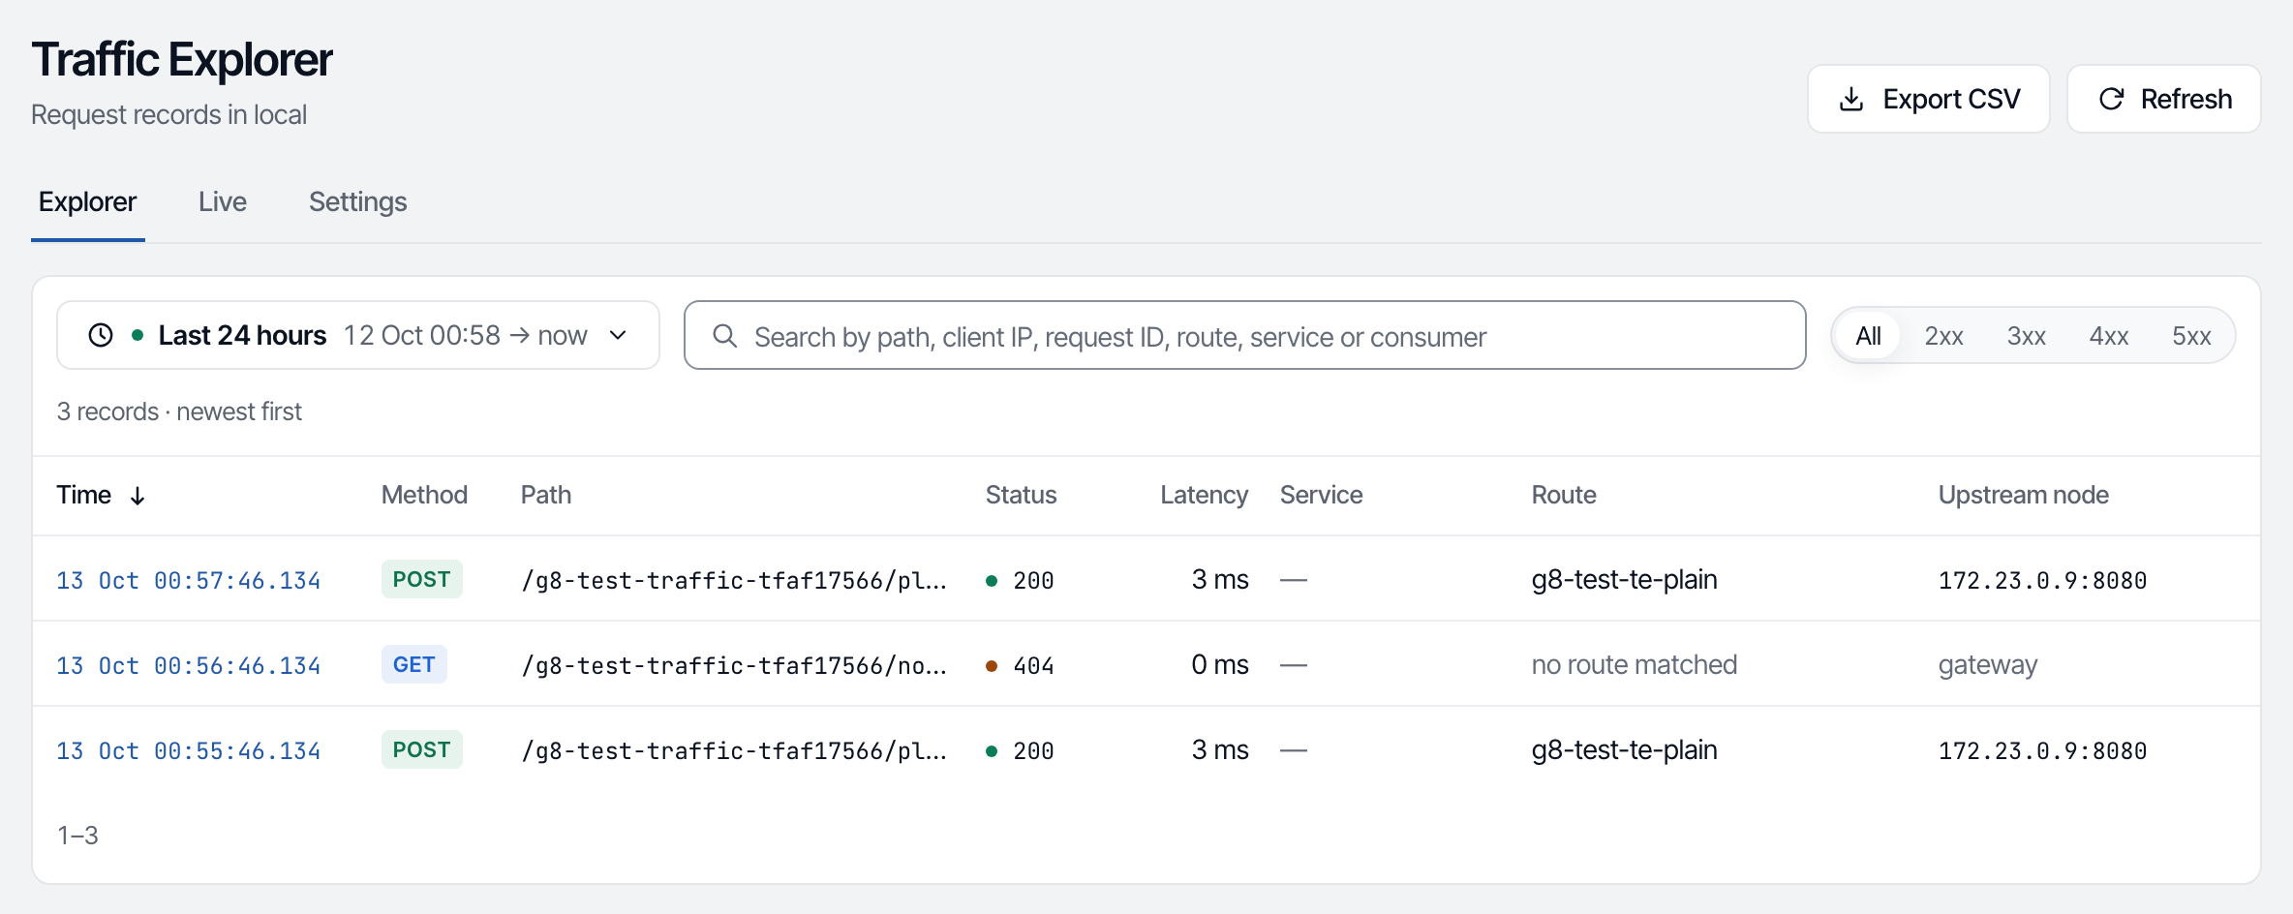
Task: Expand the Last 24 hours chevron
Action: (618, 335)
